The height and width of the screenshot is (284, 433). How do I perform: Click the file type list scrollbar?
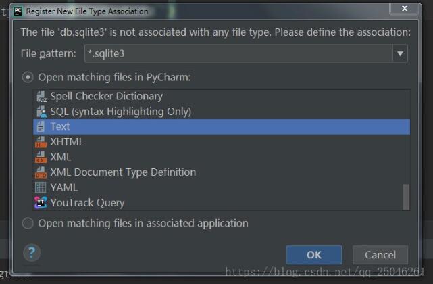405,196
